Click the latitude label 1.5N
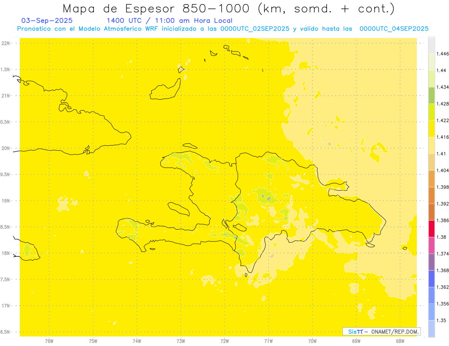Screen dimensions: 449x346 point(6,69)
